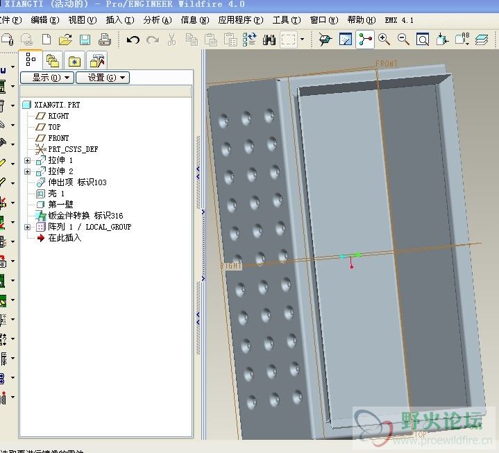
Task: Select the dashed box selection tool
Action: (x=288, y=40)
